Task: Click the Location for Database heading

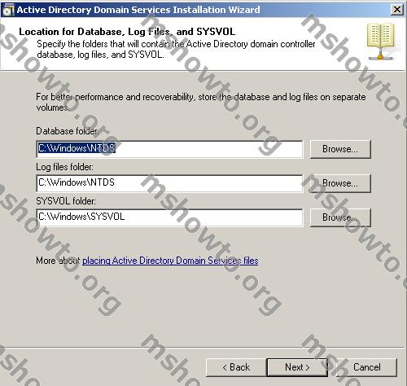Action: coord(127,32)
